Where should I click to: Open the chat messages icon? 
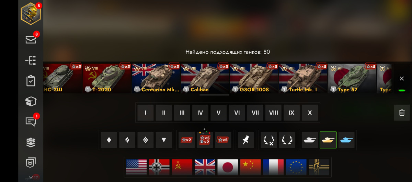point(31,122)
